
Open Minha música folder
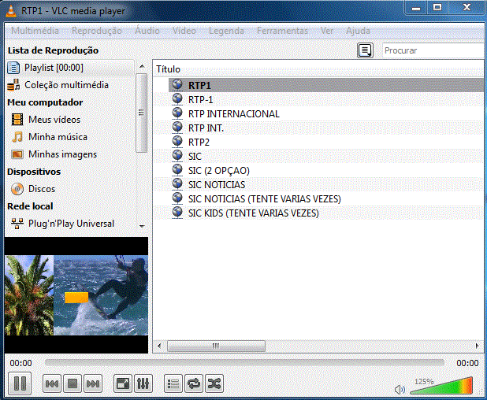pos(58,137)
